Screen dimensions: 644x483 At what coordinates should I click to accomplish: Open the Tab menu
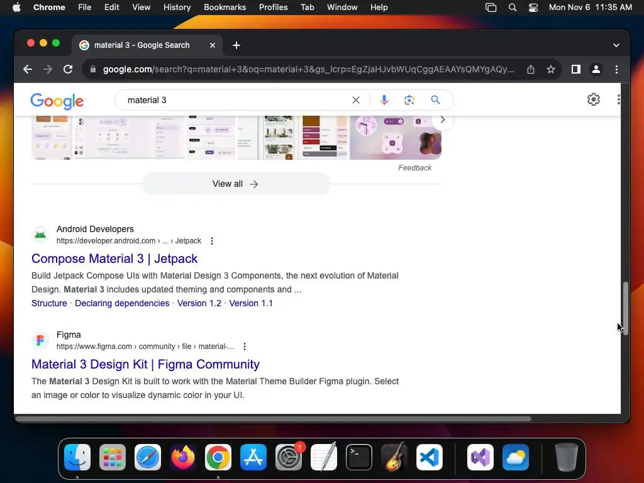tap(307, 8)
